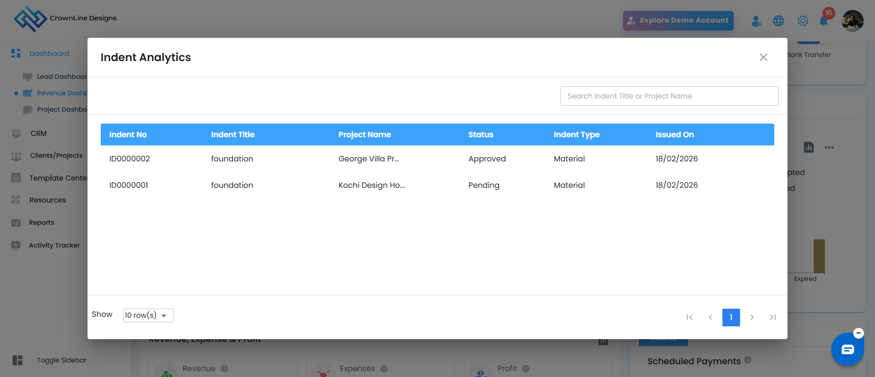Image resolution: width=875 pixels, height=377 pixels.
Task: Open the chat support widget
Action: click(x=847, y=350)
